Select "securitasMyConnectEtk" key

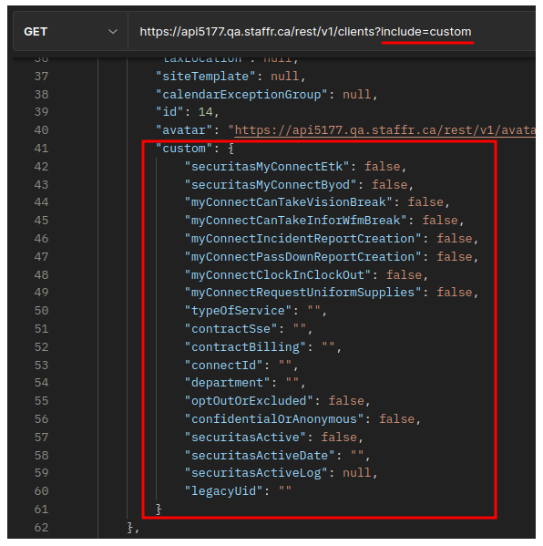(x=267, y=167)
